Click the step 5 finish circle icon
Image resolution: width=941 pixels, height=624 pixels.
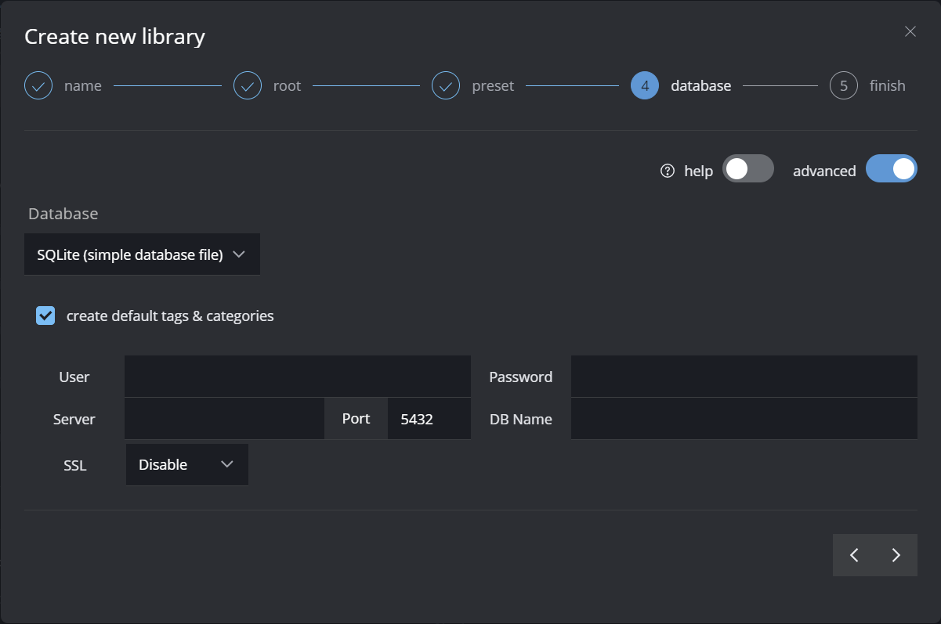[843, 85]
